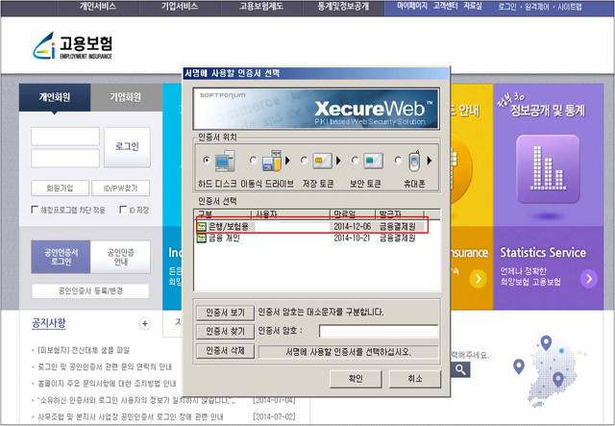Image resolution: width=615 pixels, height=426 pixels.
Task: Select the 하드 디스크 computer icon
Action: pos(225,161)
